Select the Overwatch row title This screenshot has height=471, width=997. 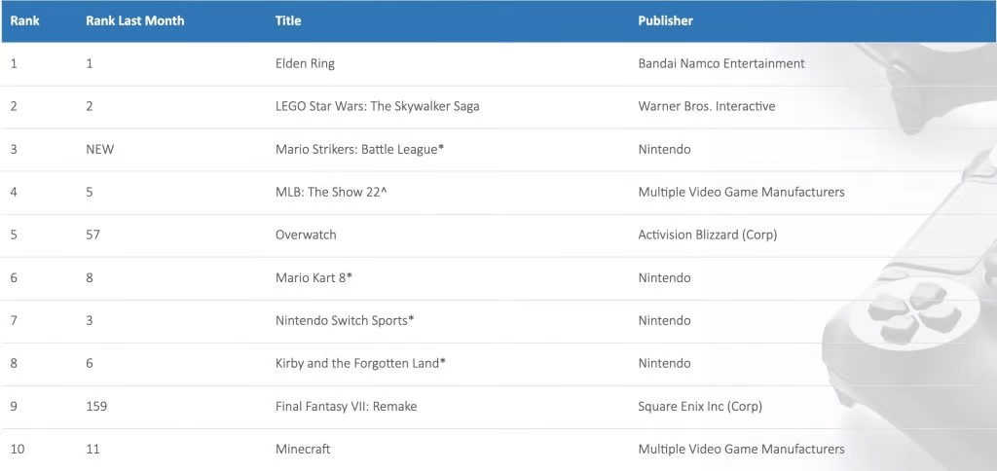(306, 235)
